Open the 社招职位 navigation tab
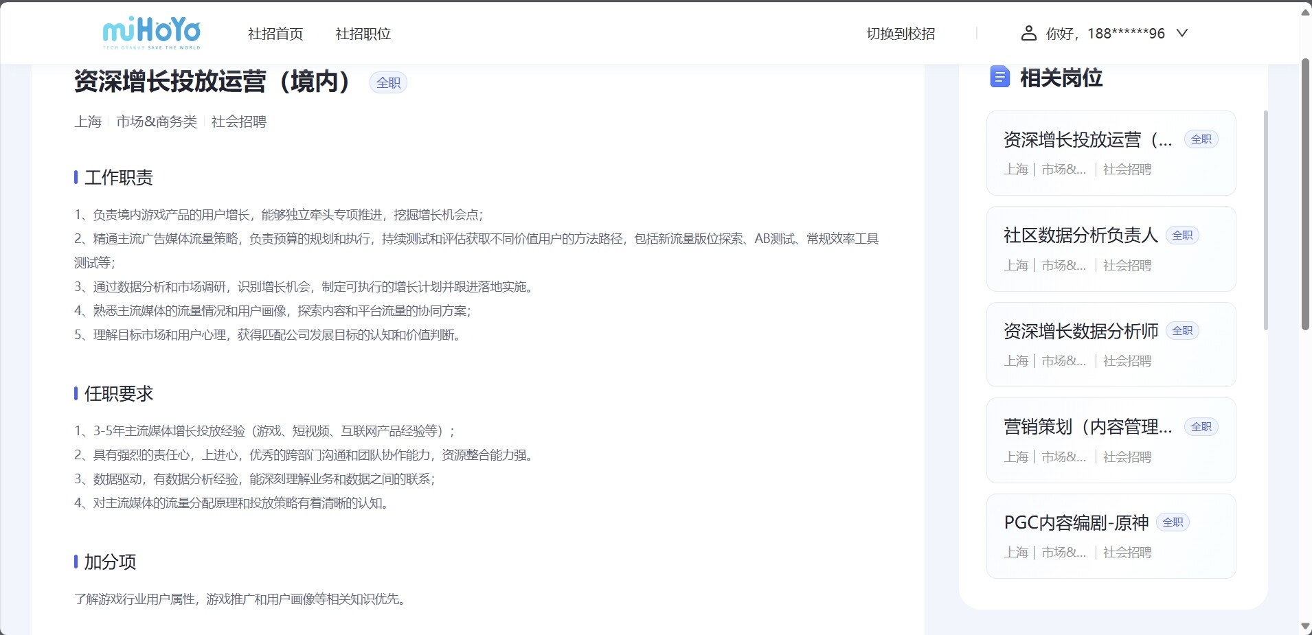 (x=363, y=34)
